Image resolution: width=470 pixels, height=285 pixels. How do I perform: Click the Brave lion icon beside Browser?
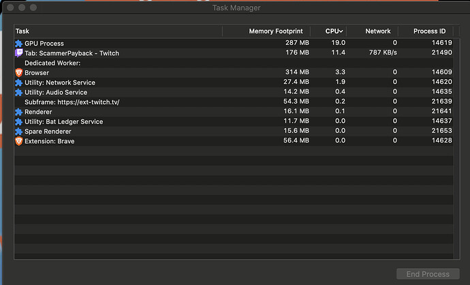(x=18, y=72)
